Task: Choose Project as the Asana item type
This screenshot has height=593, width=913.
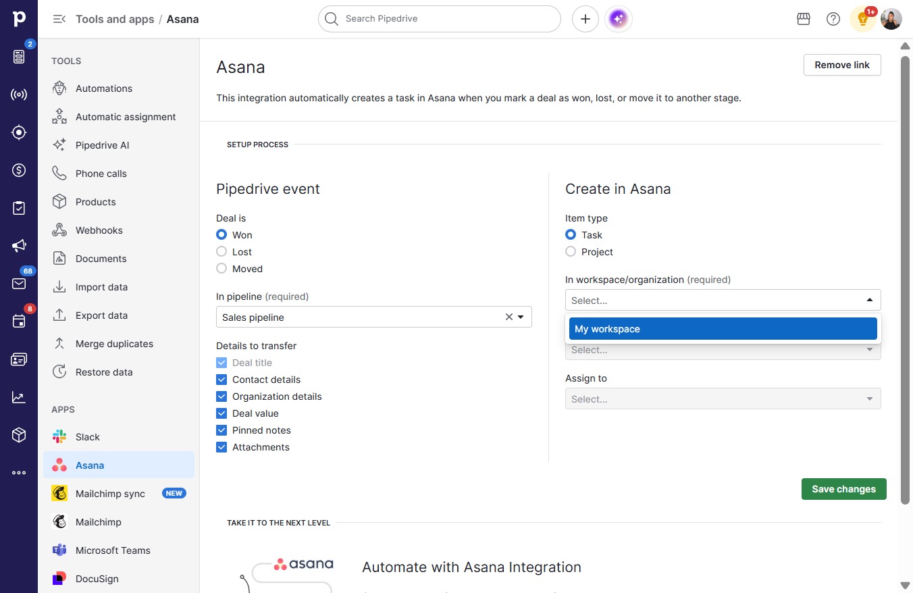Action: (571, 252)
